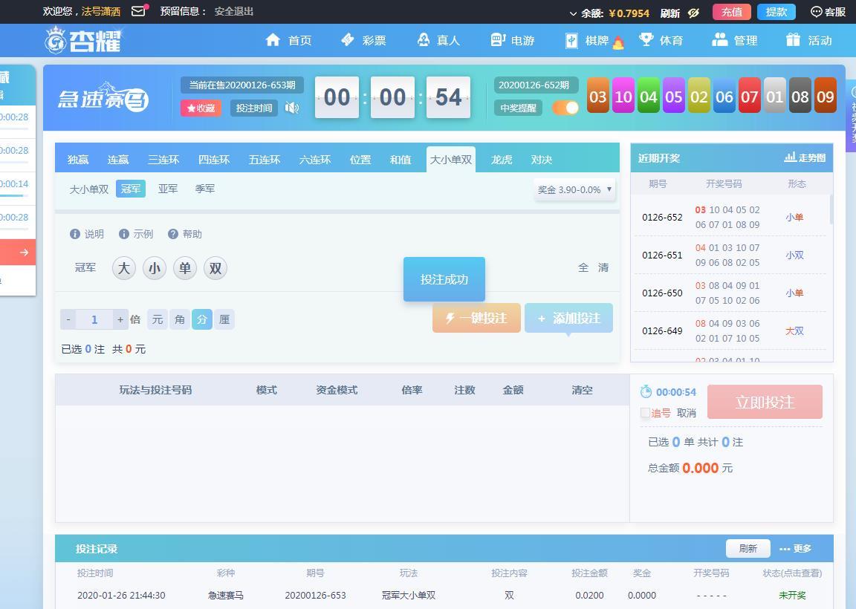This screenshot has height=609, width=856.
Task: Select the 单 bet option
Action: click(x=185, y=268)
